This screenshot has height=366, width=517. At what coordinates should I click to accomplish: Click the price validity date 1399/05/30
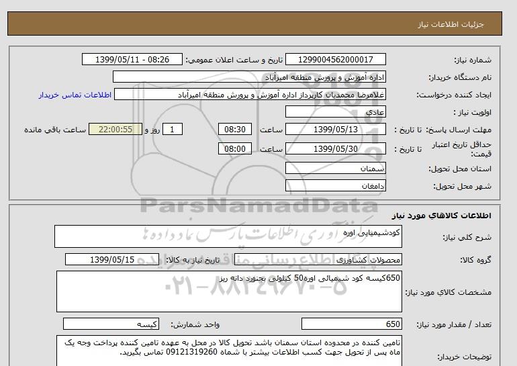point(335,148)
